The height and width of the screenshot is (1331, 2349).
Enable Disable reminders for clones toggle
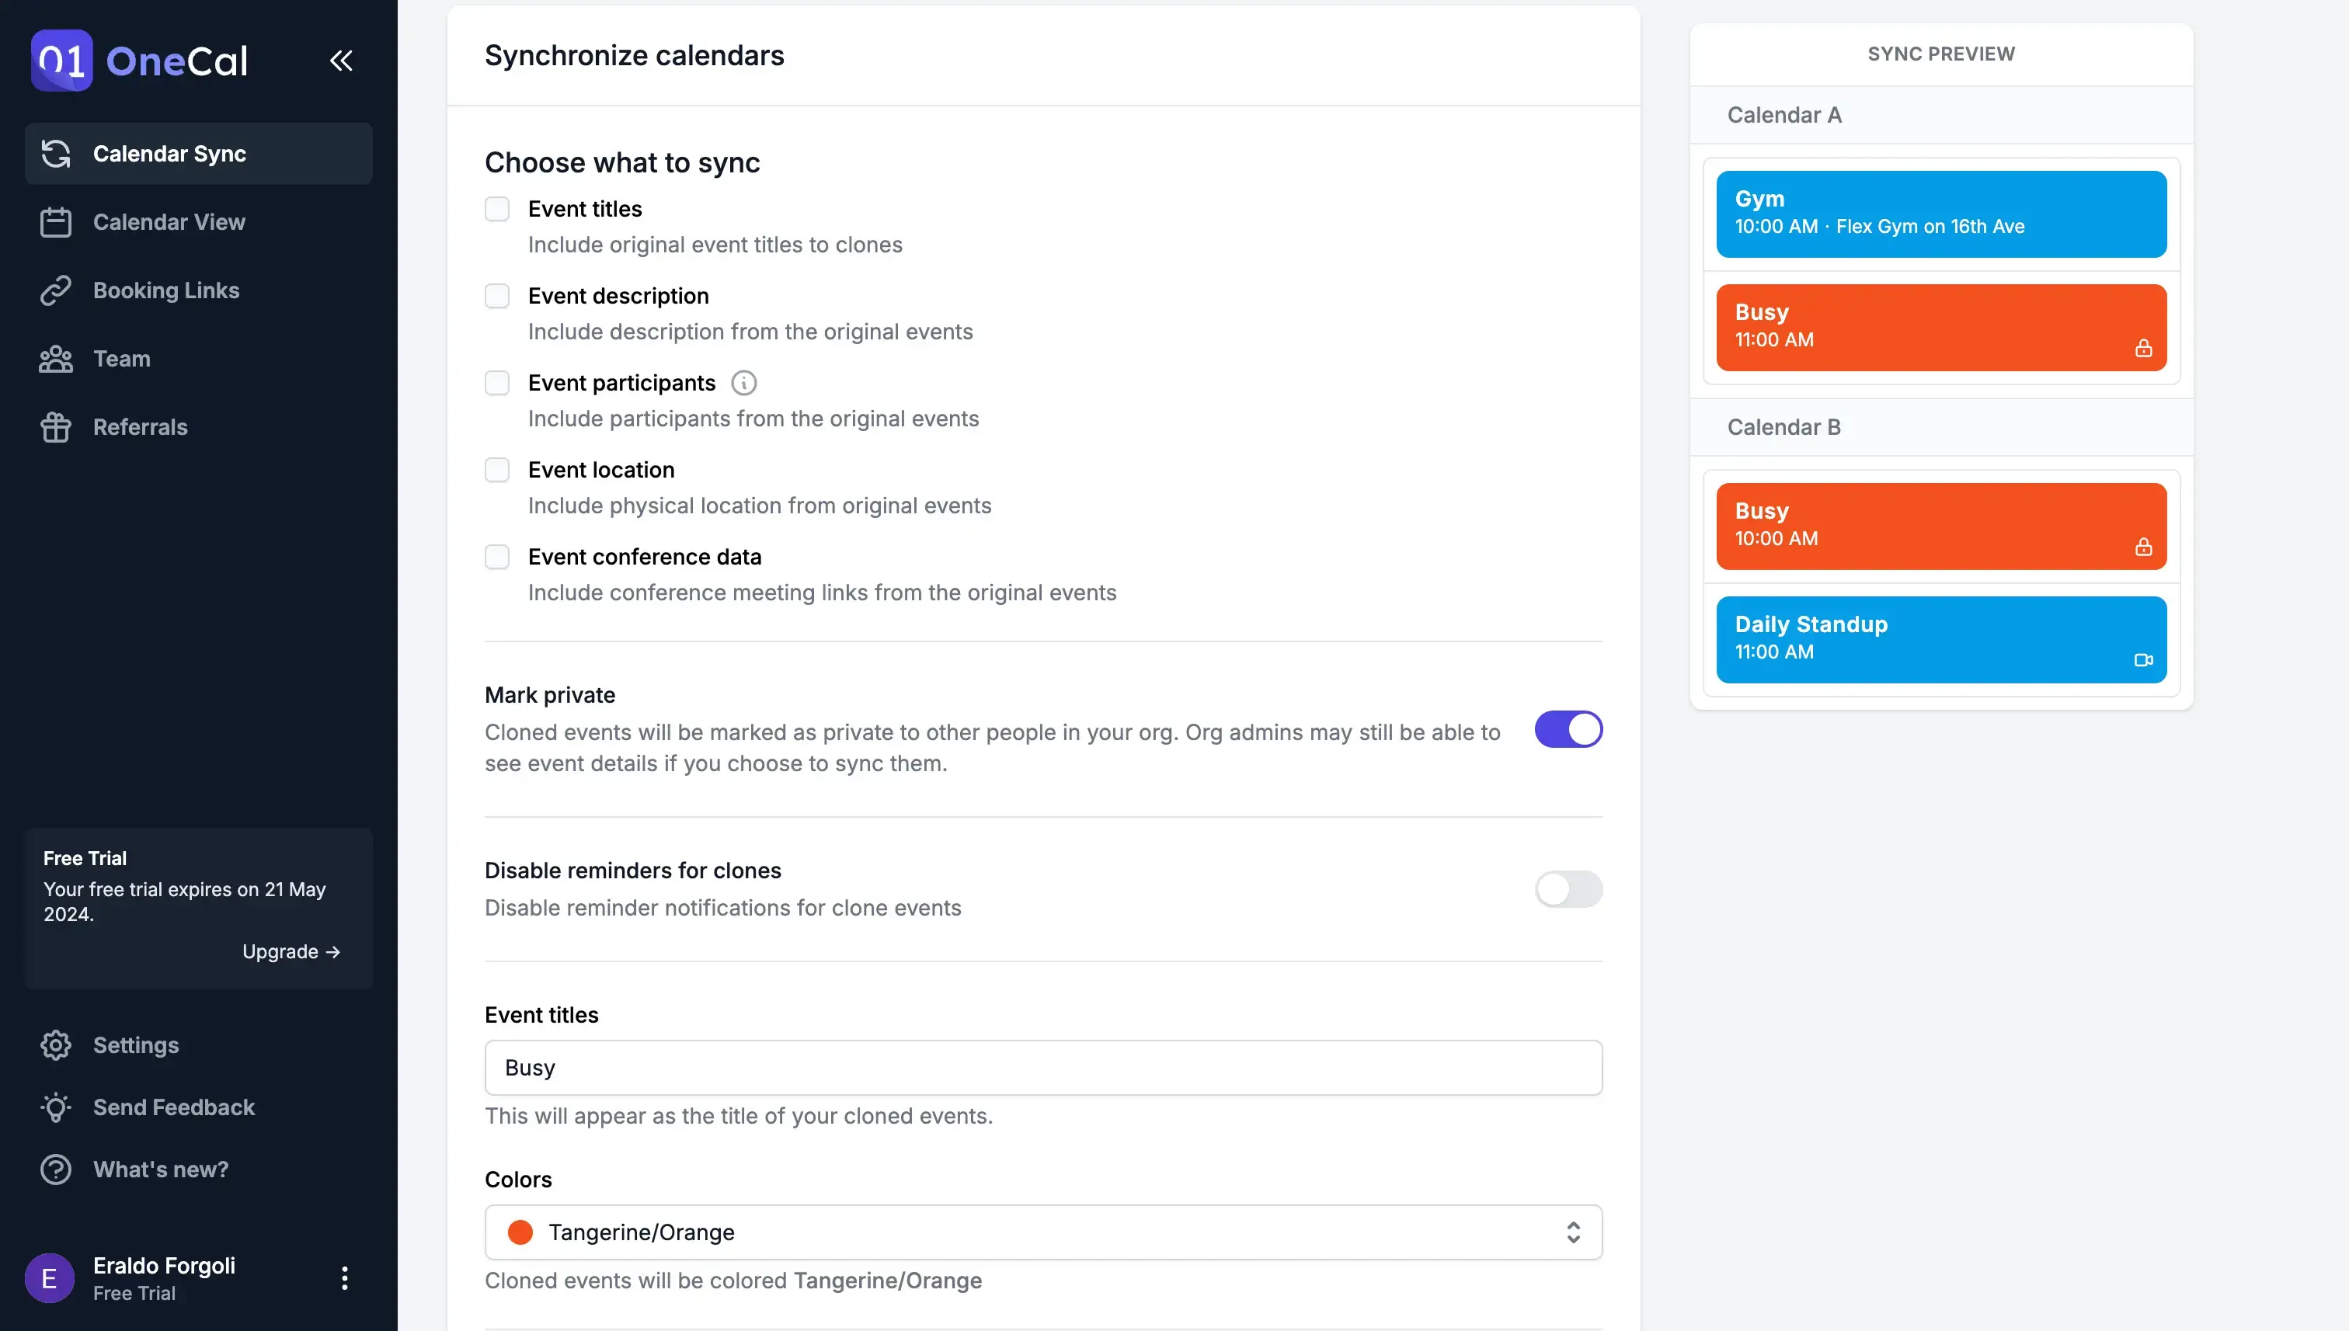pyautogui.click(x=1568, y=888)
